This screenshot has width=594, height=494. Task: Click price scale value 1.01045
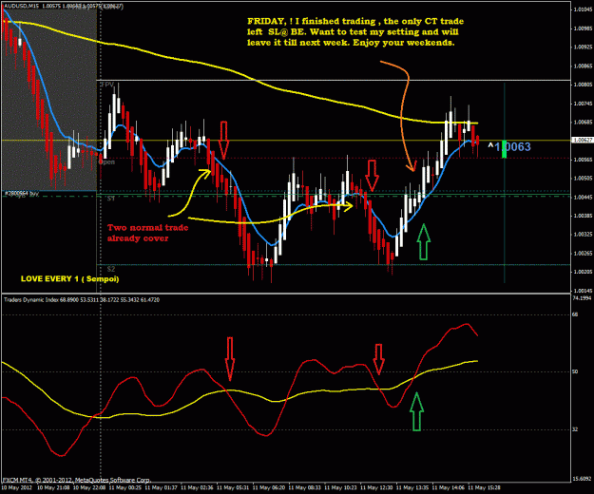point(583,9)
